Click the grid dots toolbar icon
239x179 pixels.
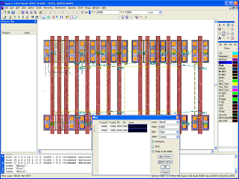[x=82, y=13]
